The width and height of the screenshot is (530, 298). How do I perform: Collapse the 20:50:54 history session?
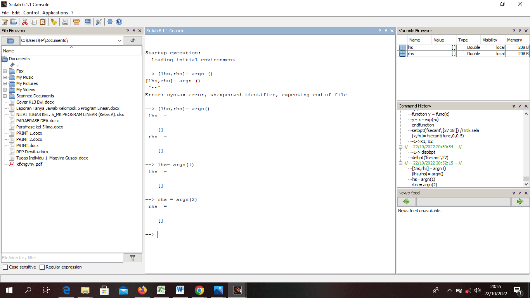tap(401, 147)
